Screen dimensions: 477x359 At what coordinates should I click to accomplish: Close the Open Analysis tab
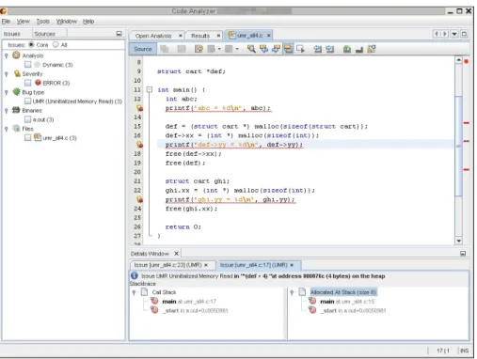pos(181,36)
